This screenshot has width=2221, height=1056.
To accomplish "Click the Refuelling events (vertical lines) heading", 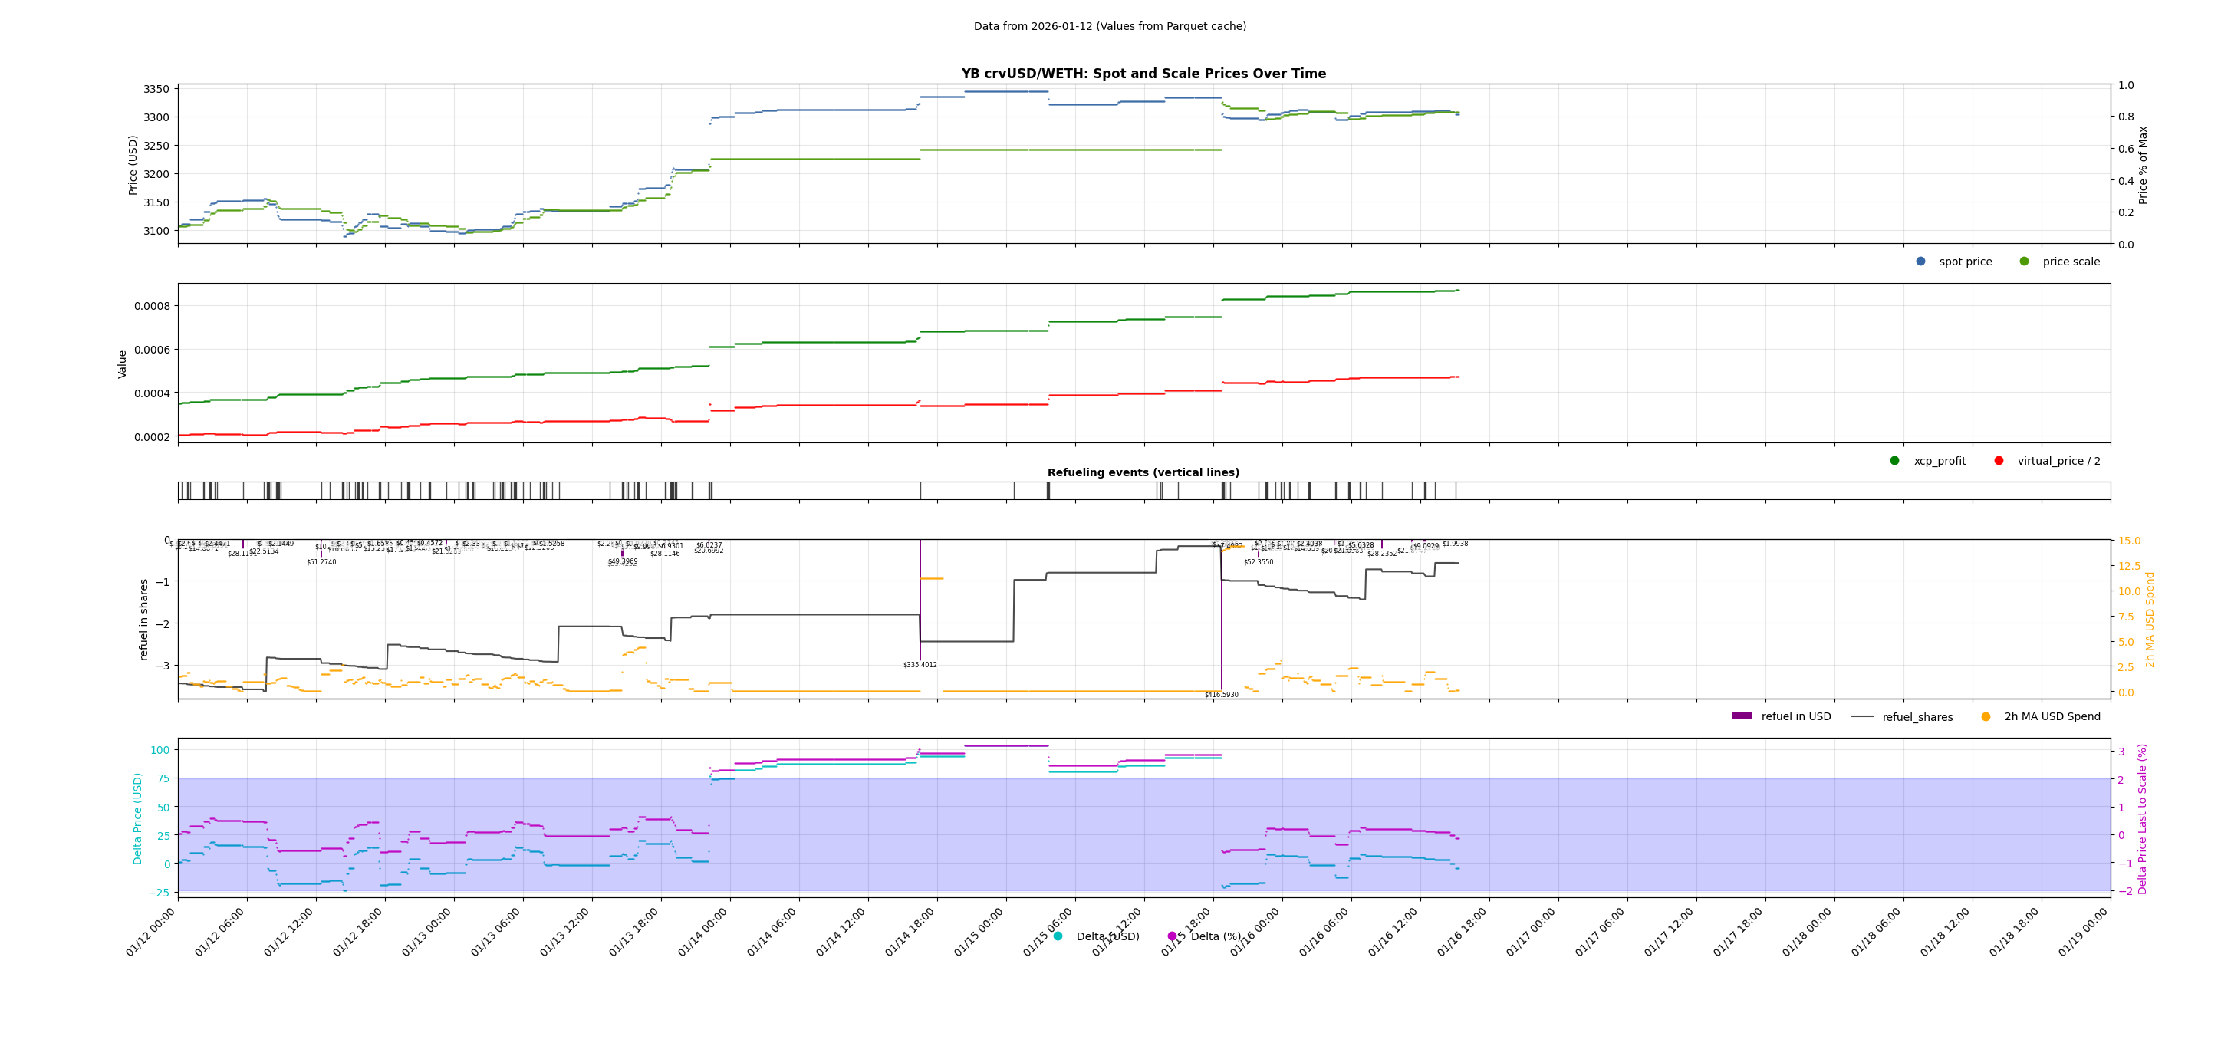I will click(x=1143, y=472).
